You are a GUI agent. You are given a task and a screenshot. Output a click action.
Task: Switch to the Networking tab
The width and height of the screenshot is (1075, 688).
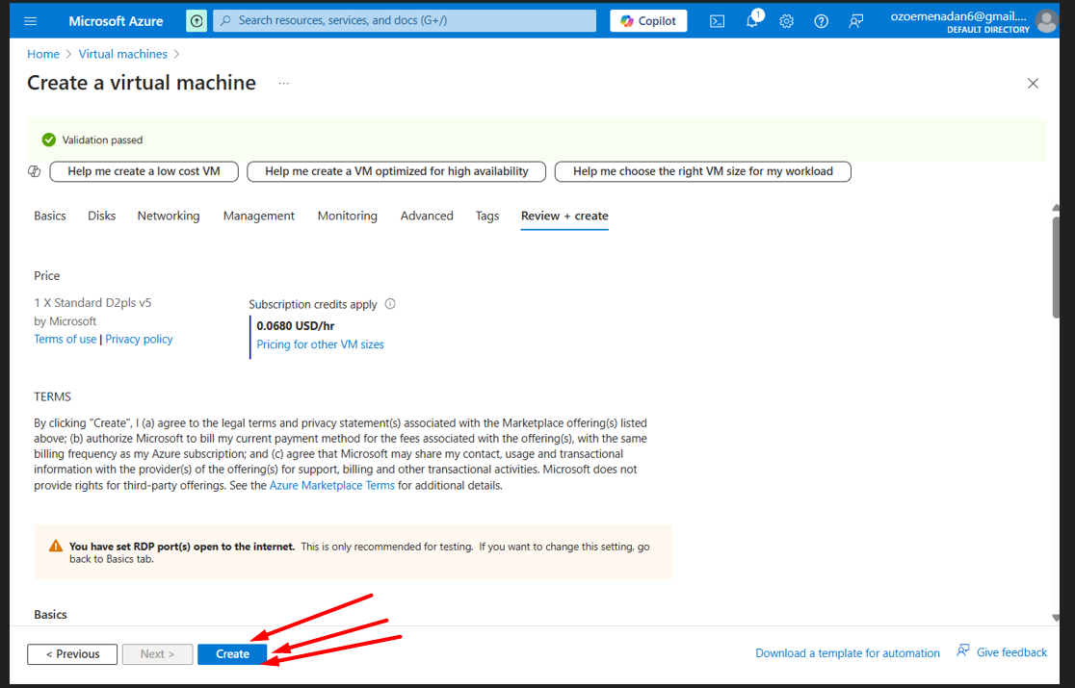169,216
